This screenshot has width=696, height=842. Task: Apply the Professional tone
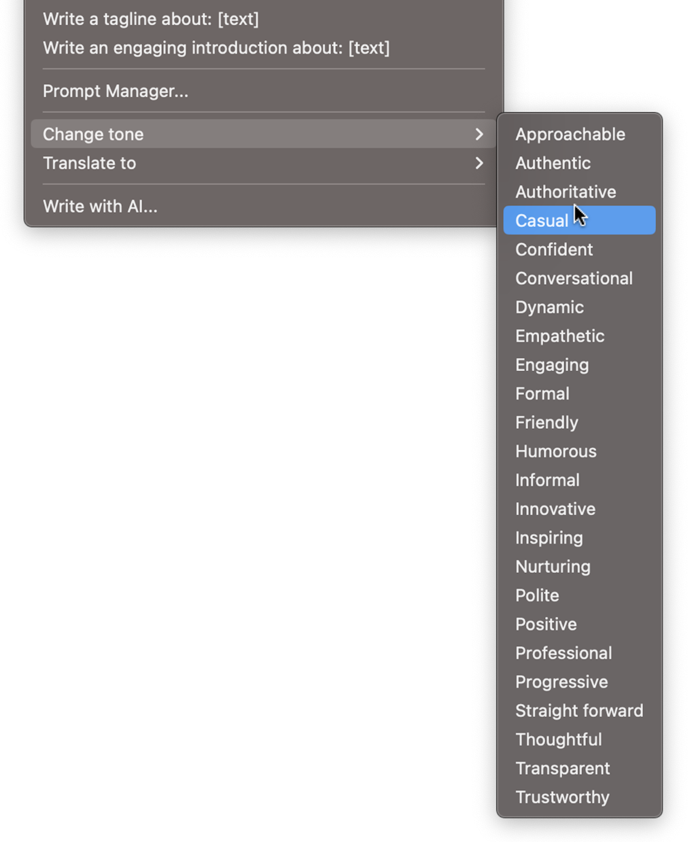579,653
